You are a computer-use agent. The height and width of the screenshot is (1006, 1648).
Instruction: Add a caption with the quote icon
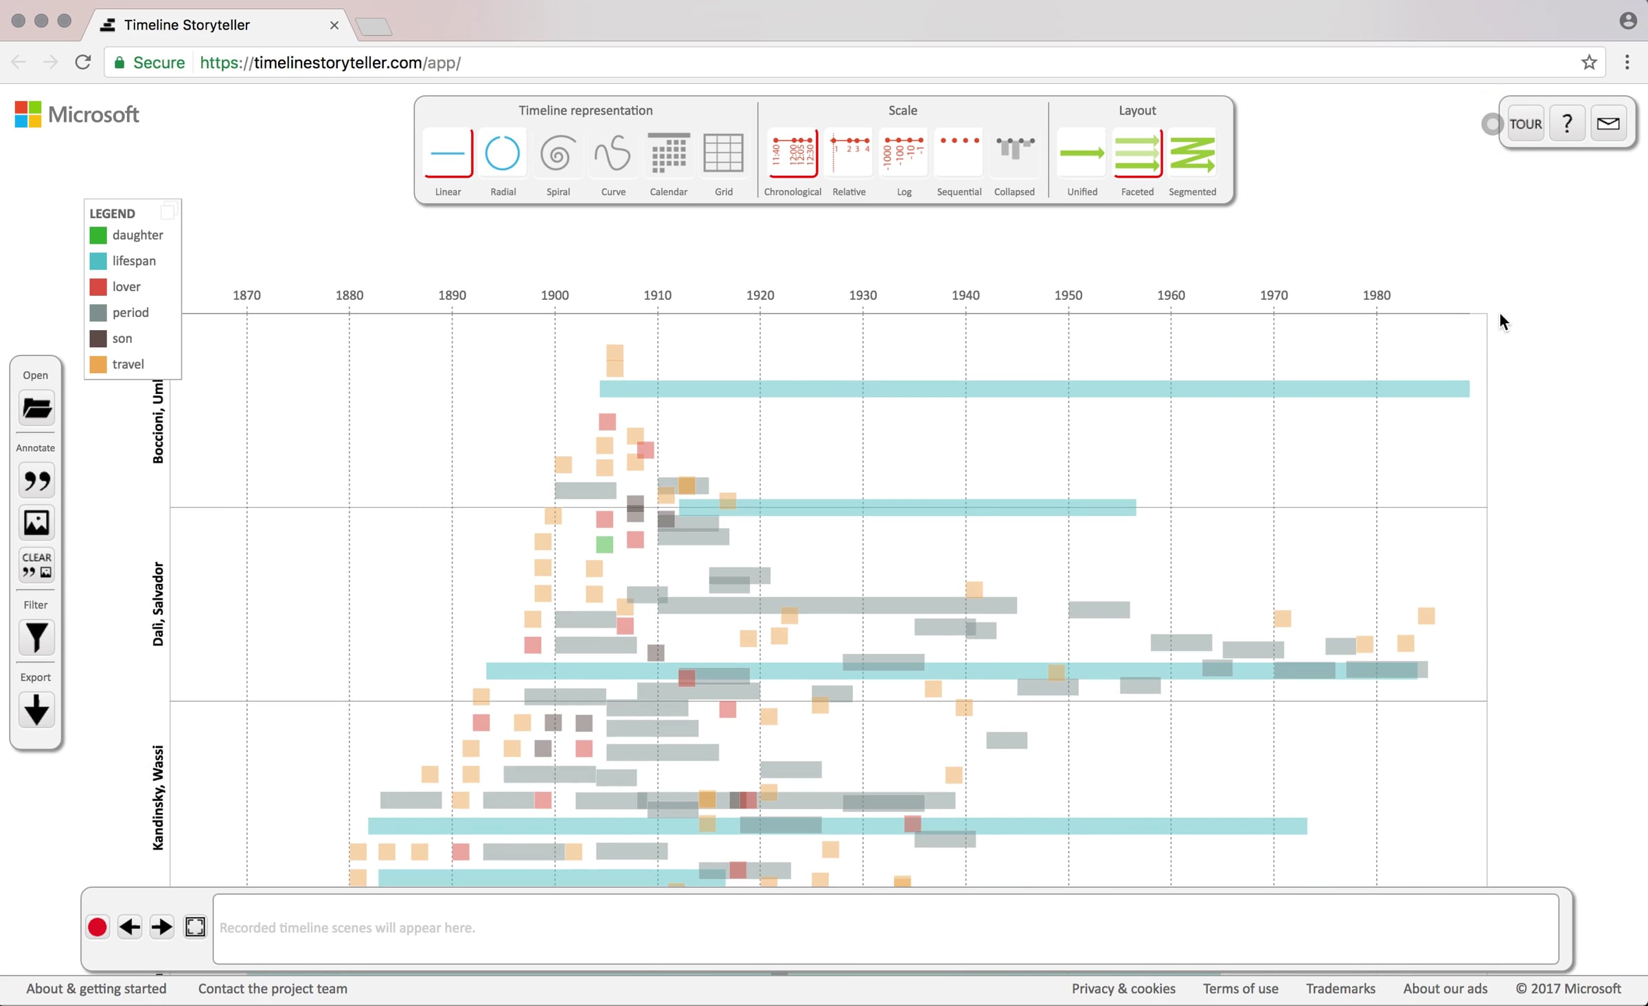(x=36, y=481)
